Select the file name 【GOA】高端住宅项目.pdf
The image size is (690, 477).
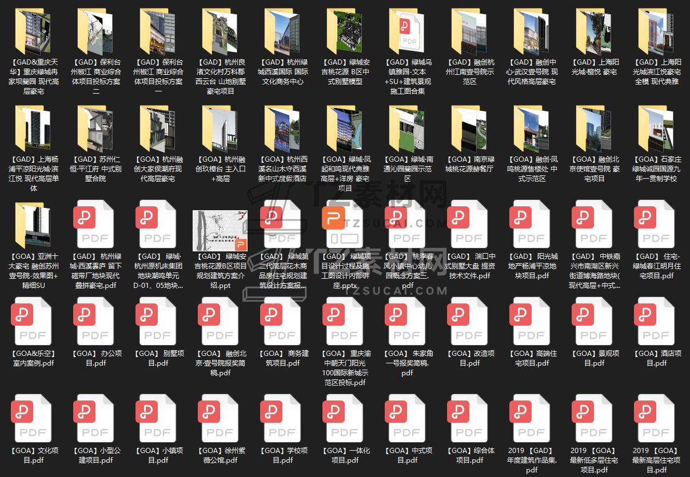coord(532,358)
